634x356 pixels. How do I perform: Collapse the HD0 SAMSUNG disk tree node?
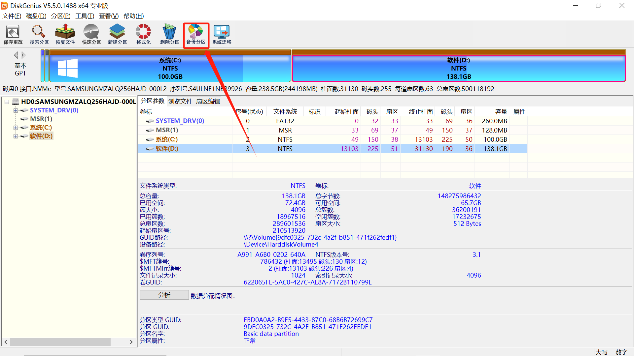coord(7,102)
